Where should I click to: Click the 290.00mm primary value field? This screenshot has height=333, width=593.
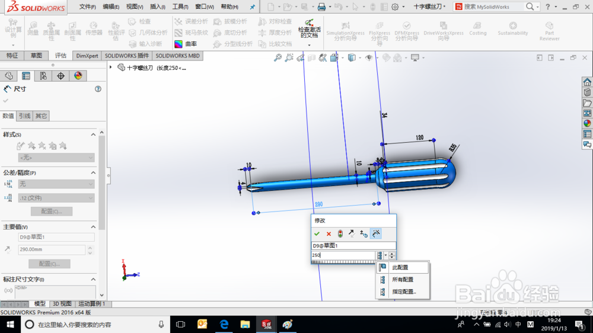click(52, 249)
